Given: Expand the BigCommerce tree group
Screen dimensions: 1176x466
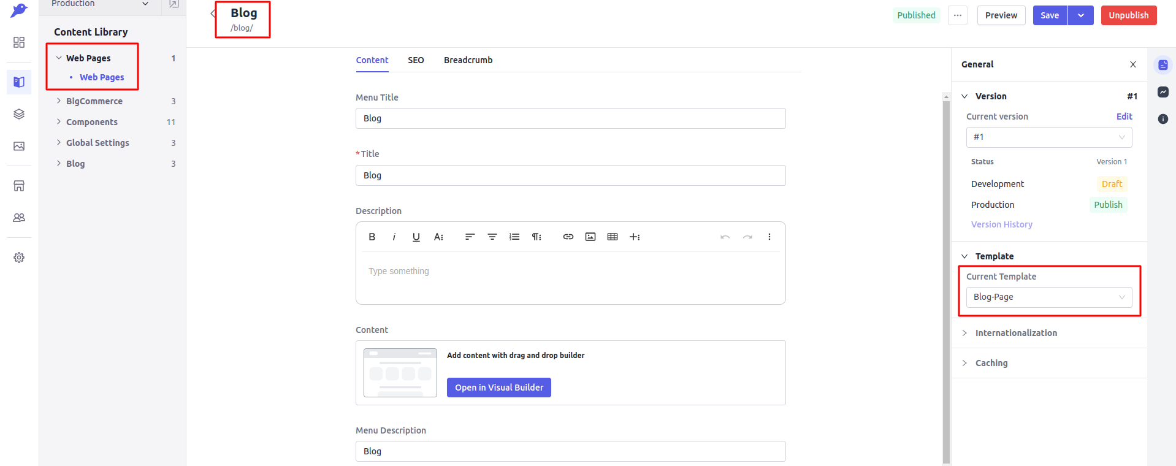Looking at the screenshot, I should click(x=59, y=101).
